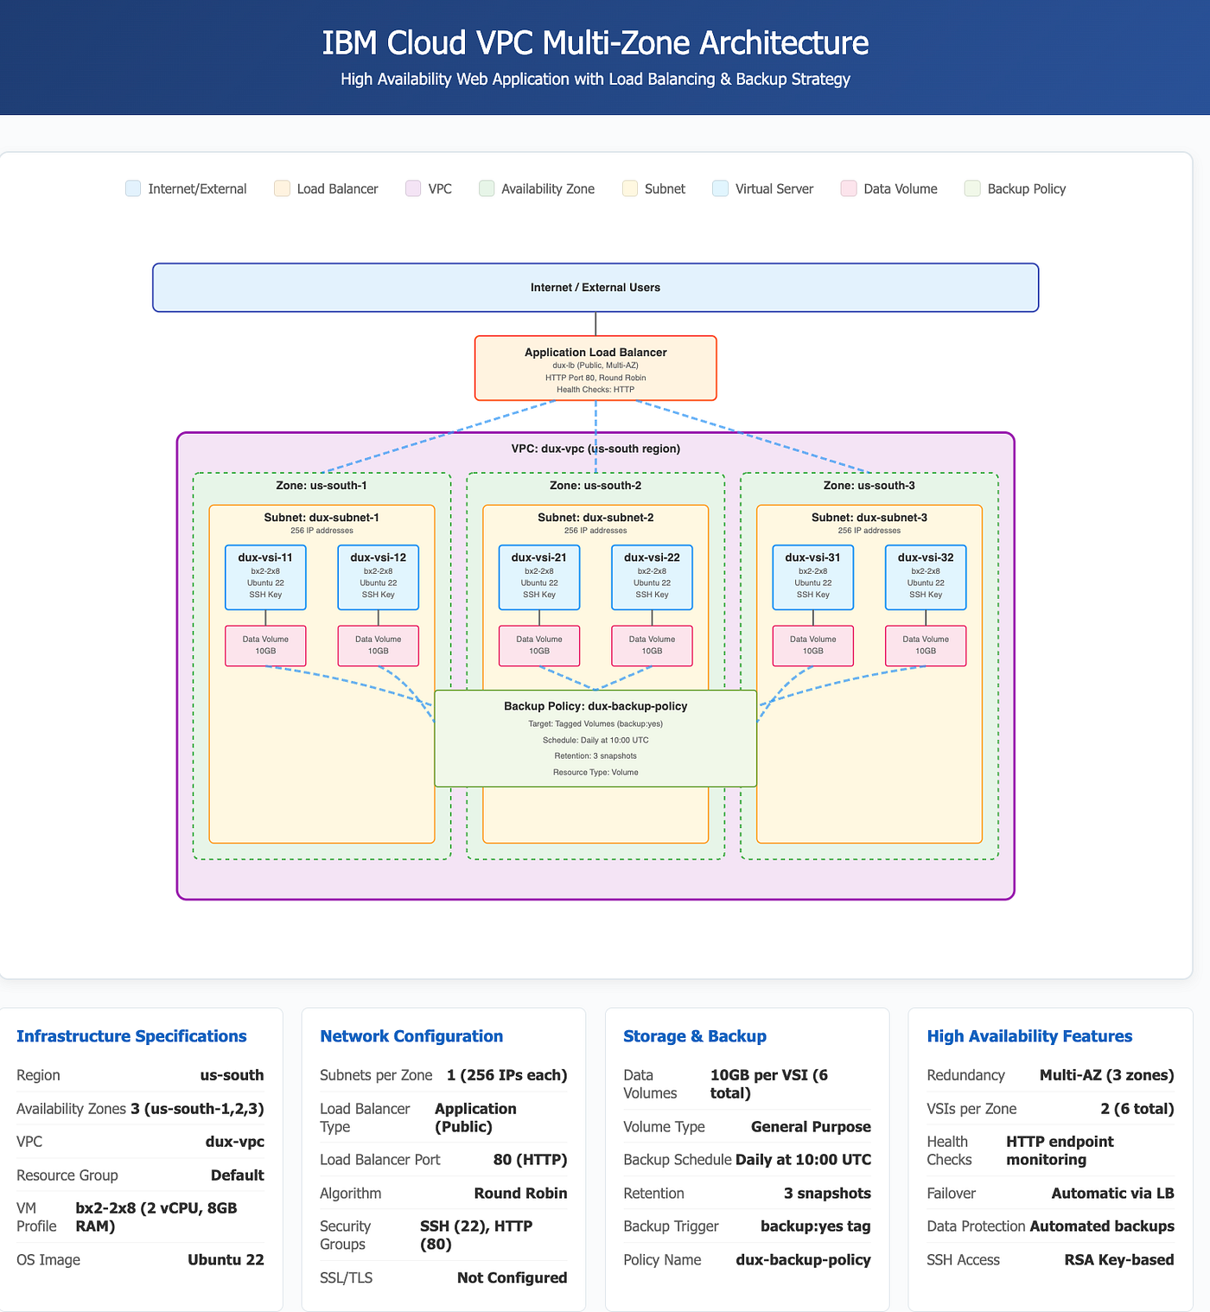Click the '3 (us-south-1,2,3)' value
This screenshot has height=1312, width=1210.
click(x=197, y=1109)
